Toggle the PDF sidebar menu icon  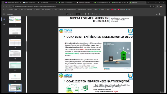(x=4, y=14)
